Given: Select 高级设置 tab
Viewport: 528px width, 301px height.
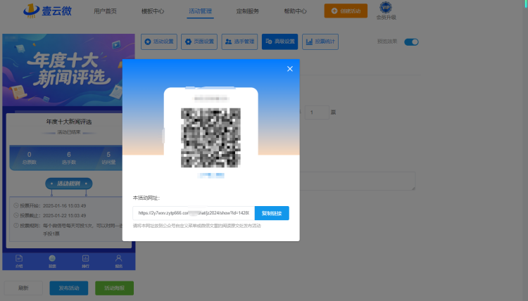Looking at the screenshot, I should pos(279,41).
